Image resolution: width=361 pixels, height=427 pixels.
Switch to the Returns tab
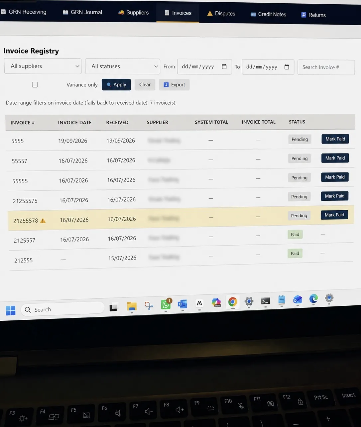[313, 15]
